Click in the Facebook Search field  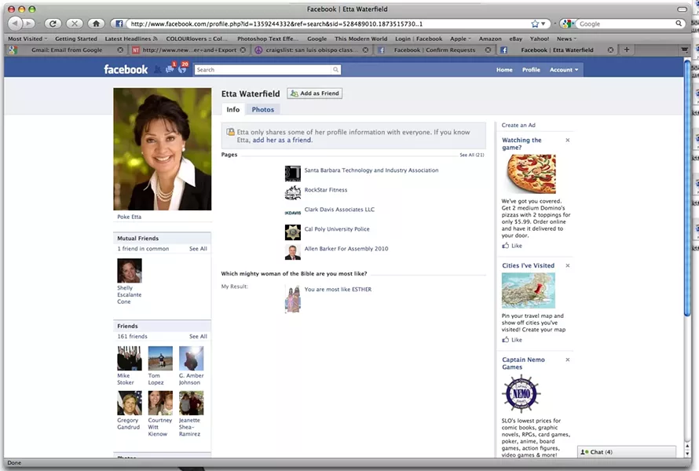pos(263,70)
